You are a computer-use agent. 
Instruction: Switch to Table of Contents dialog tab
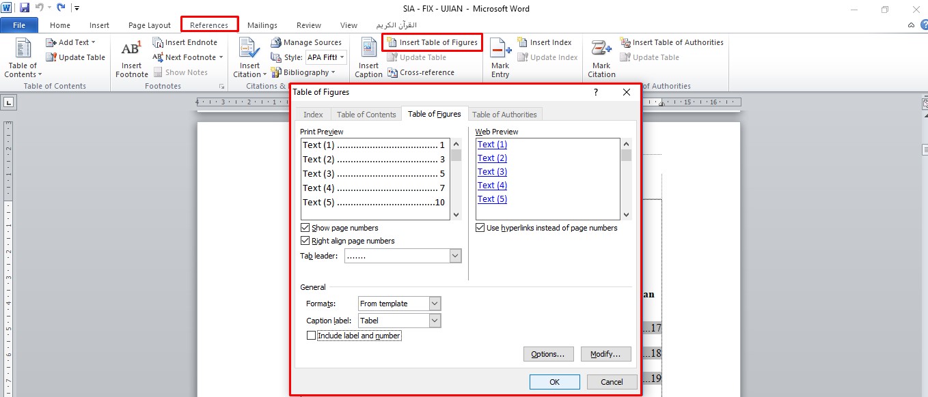[x=366, y=115]
